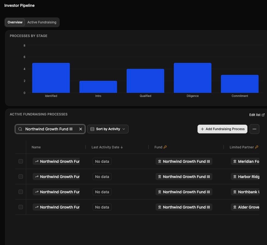
Task: Click the Intro bar in the chart
Action: [x=98, y=87]
